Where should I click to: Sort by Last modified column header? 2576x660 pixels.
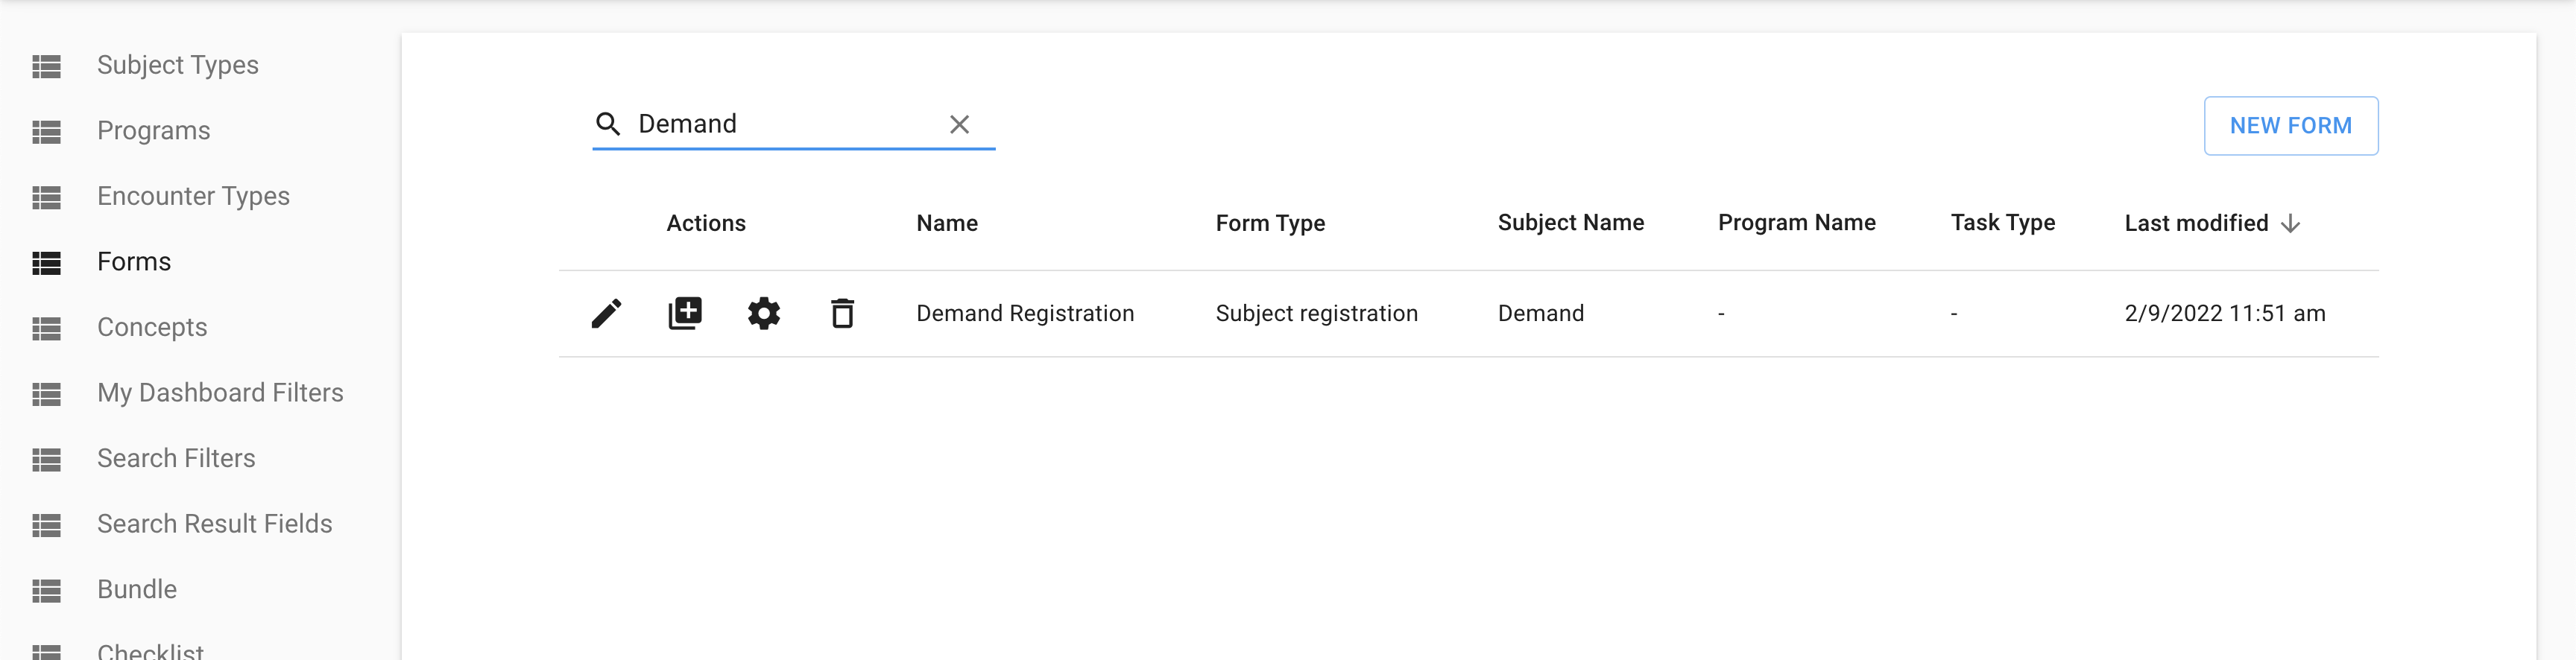coord(2196,224)
